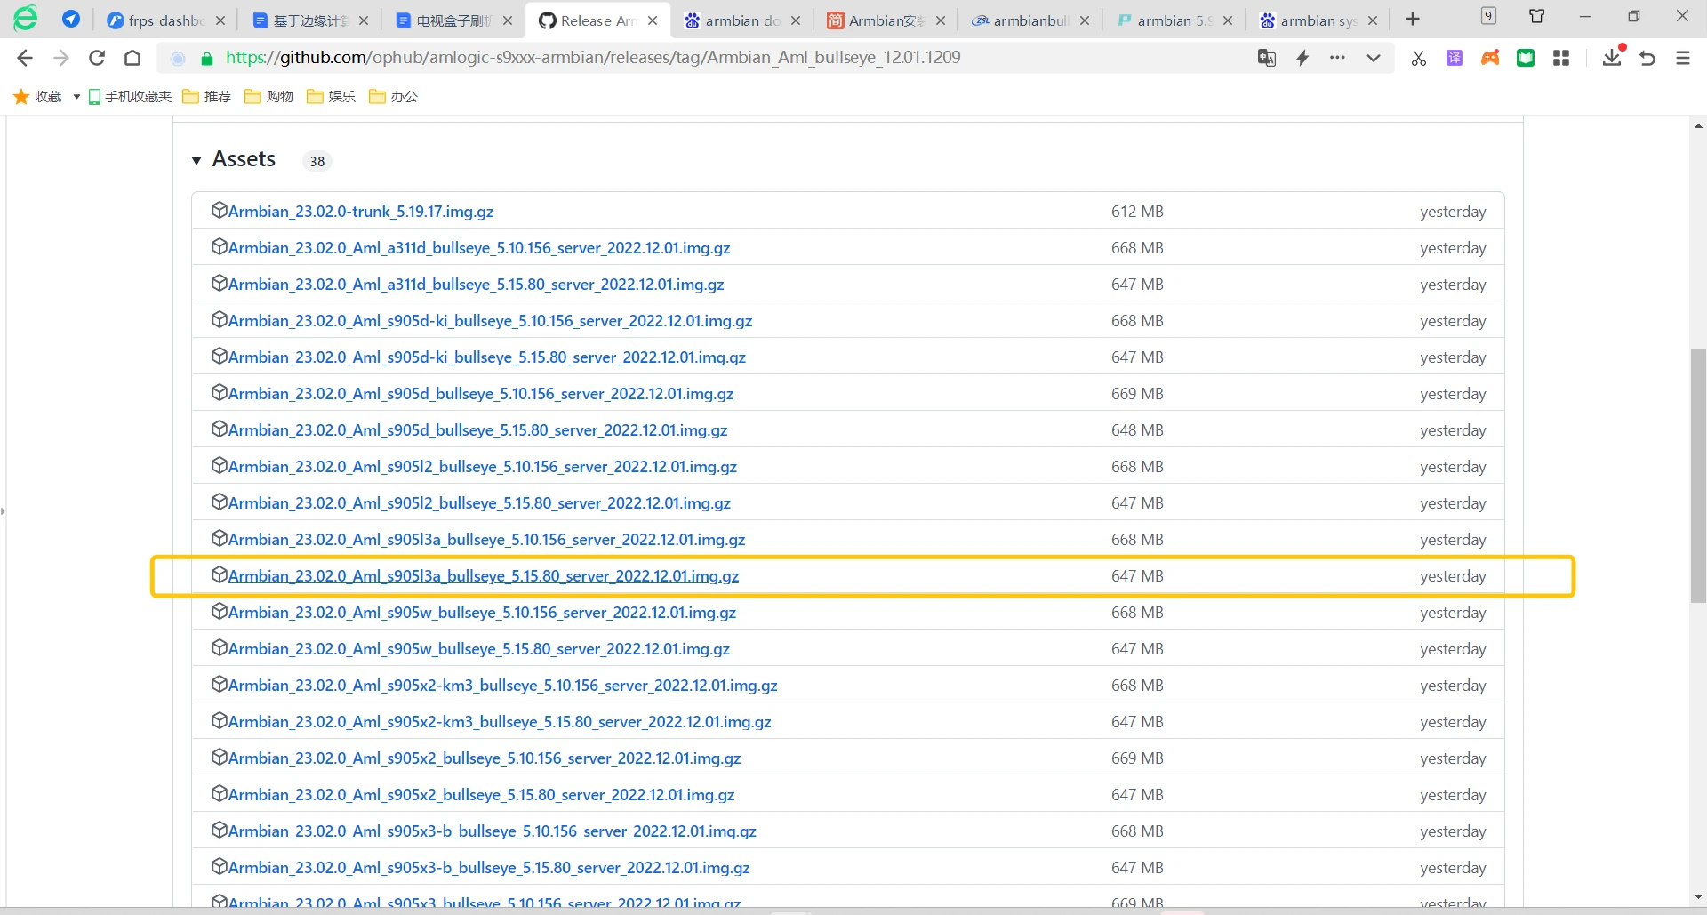This screenshot has width=1707, height=915.
Task: Click the undo closed tab icon
Action: tap(1647, 58)
